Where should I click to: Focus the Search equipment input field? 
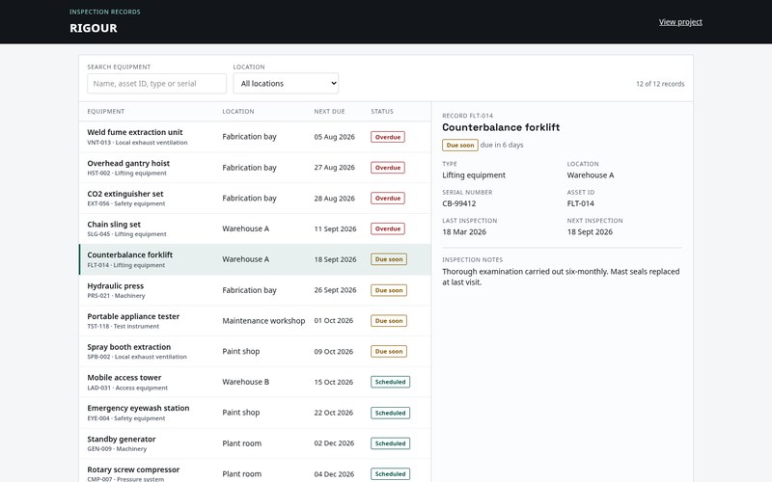pos(156,84)
